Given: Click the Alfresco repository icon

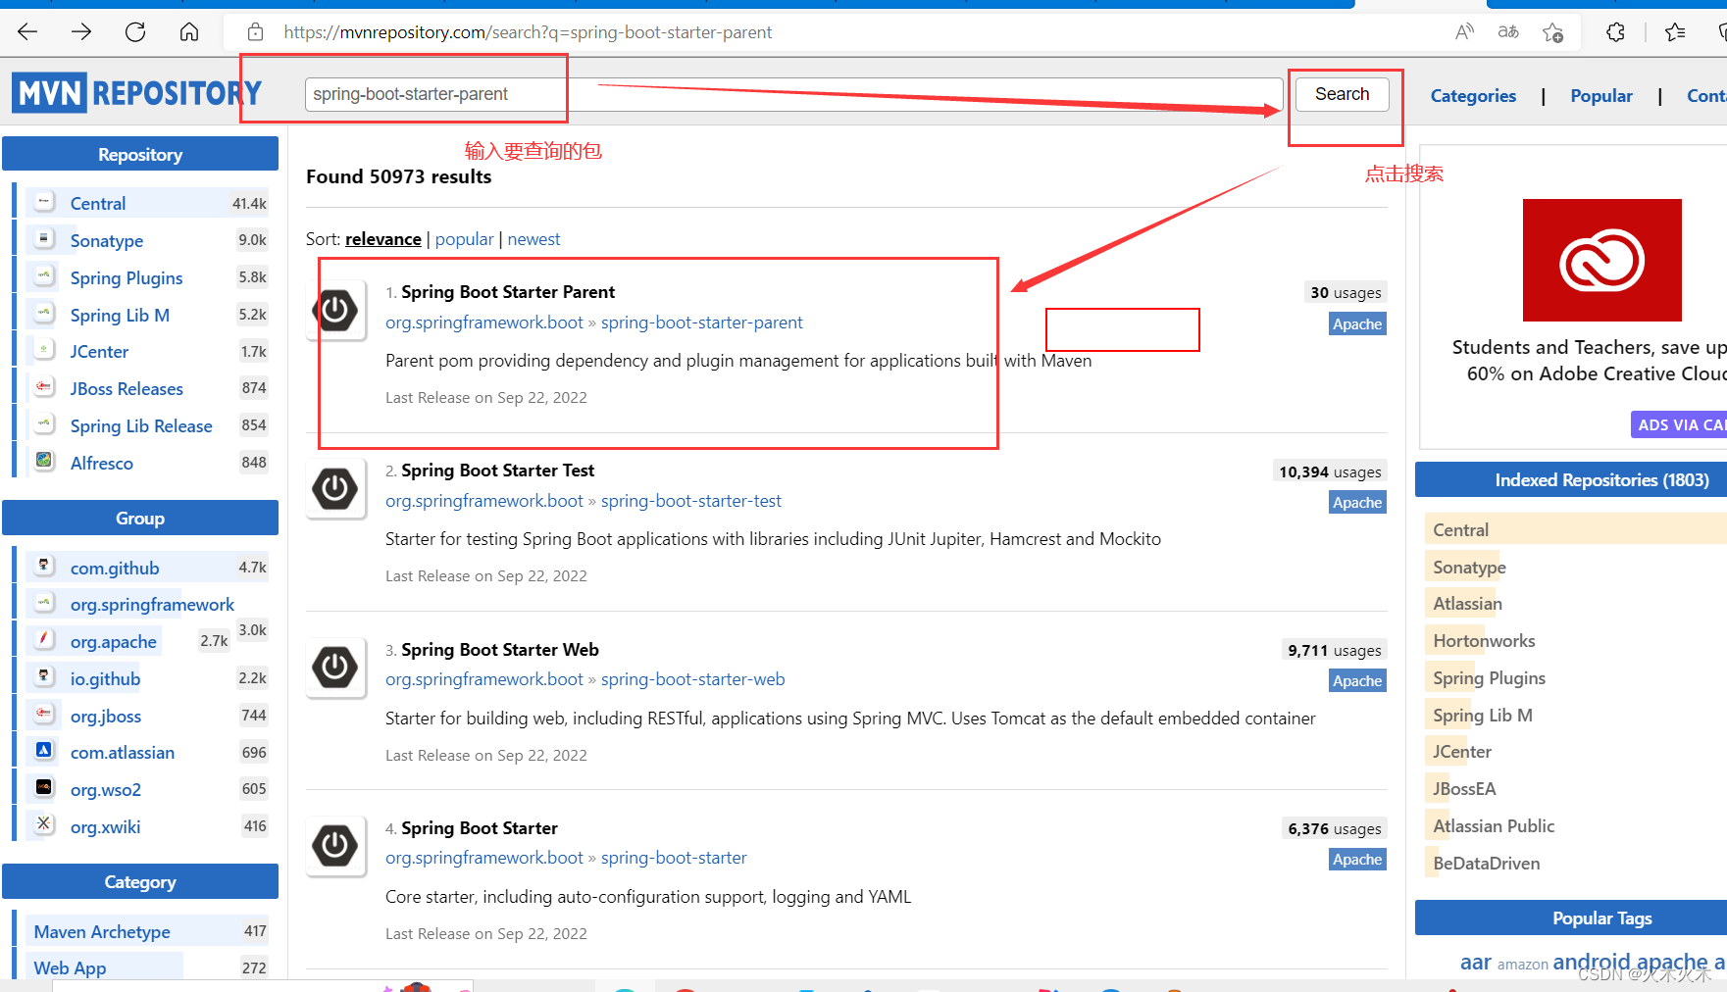Looking at the screenshot, I should [44, 461].
